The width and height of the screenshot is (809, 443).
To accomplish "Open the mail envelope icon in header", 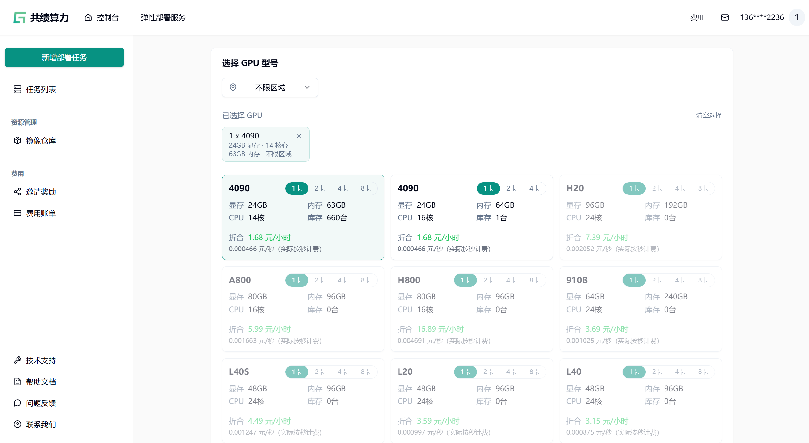I will click(724, 17).
